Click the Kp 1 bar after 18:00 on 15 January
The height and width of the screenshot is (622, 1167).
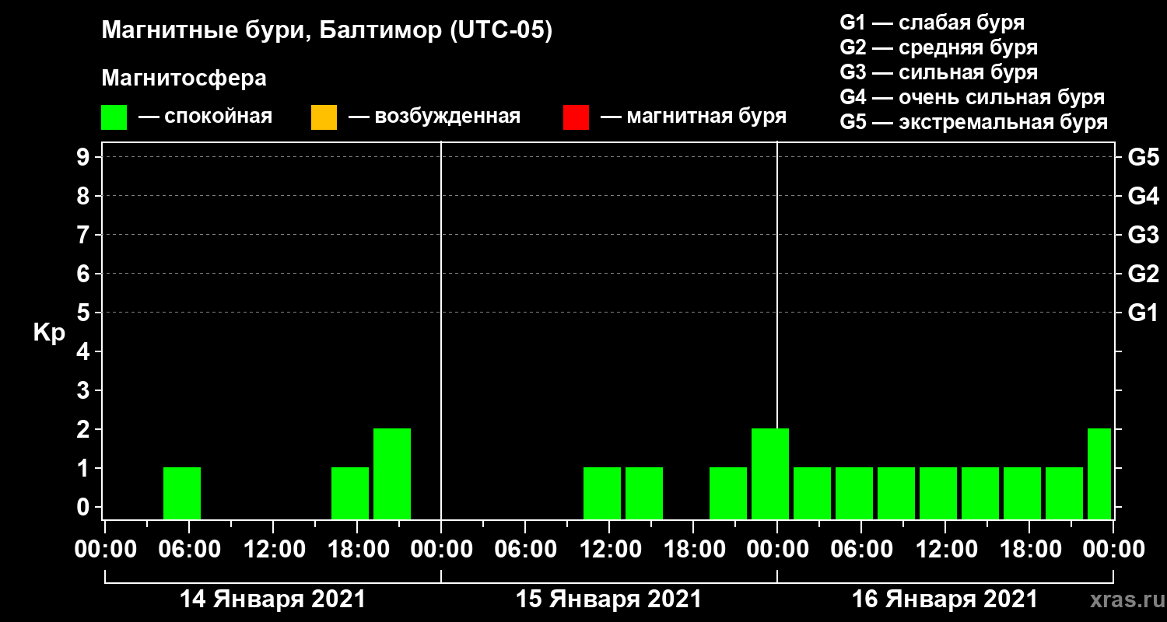click(728, 493)
